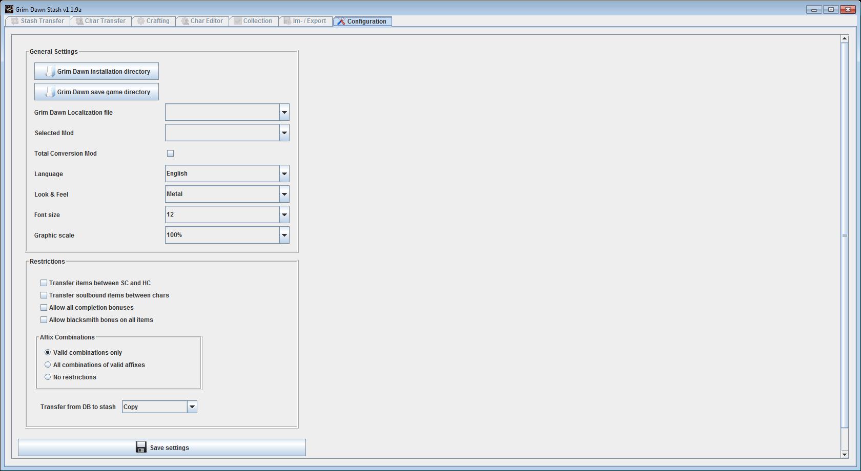Click Grim Dawn installation directory button

tap(96, 71)
